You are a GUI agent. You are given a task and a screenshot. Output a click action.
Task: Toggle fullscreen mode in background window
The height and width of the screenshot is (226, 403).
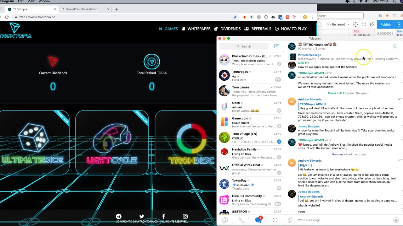pos(364,24)
